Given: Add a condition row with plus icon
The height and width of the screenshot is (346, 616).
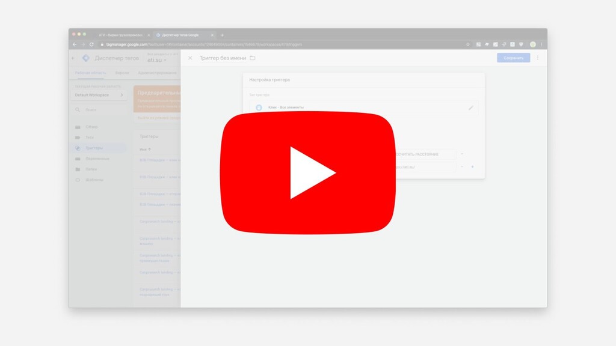Looking at the screenshot, I should pyautogui.click(x=473, y=167).
